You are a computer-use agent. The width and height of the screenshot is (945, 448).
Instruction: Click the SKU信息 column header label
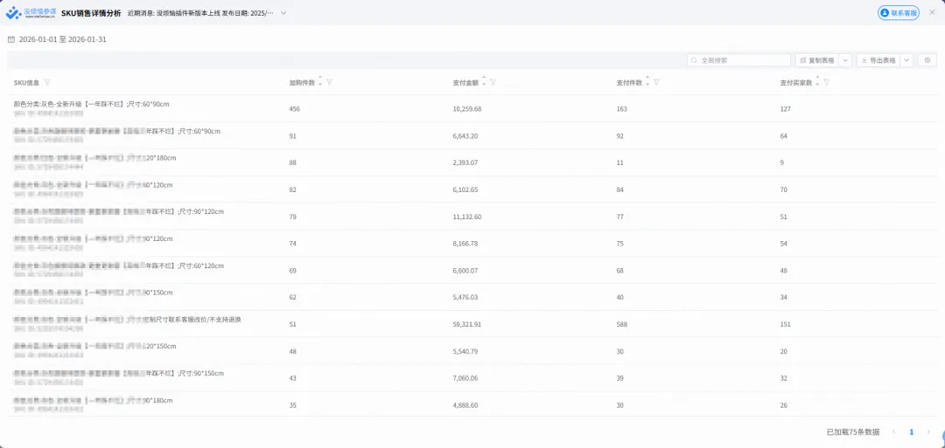click(x=26, y=82)
